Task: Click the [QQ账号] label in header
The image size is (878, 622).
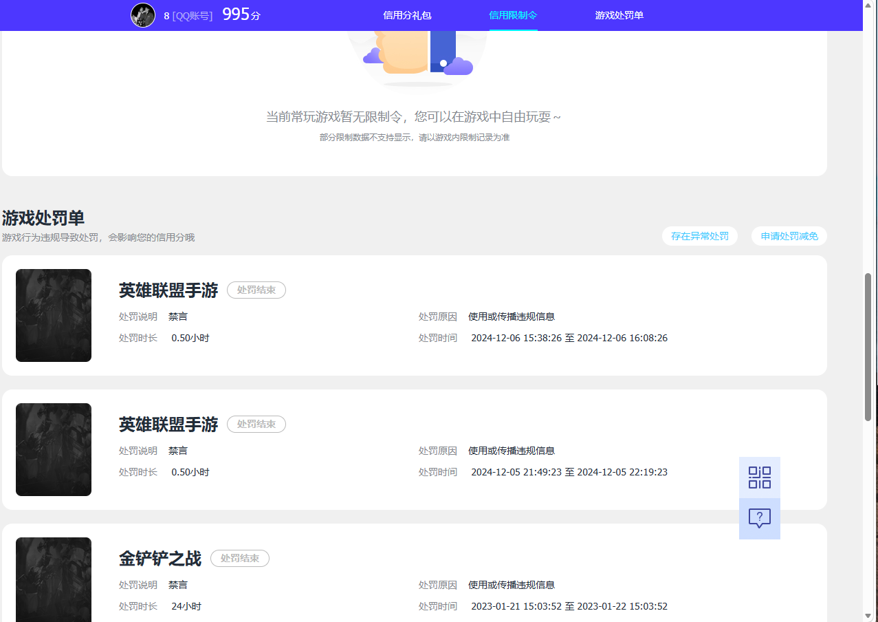Action: 192,16
